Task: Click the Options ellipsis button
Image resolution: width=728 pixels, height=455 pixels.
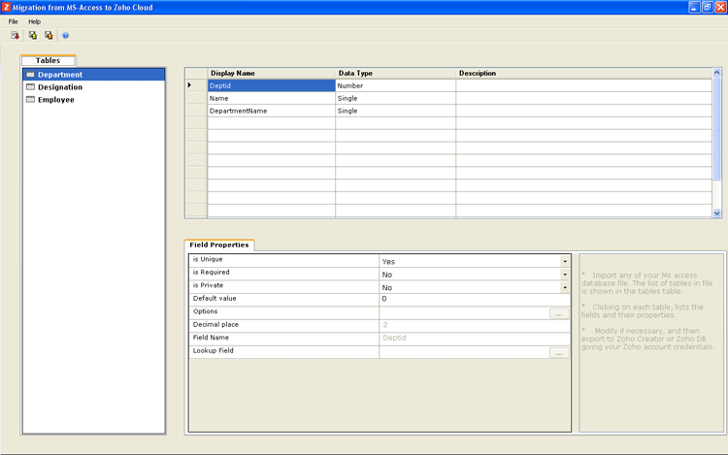Action: (559, 313)
